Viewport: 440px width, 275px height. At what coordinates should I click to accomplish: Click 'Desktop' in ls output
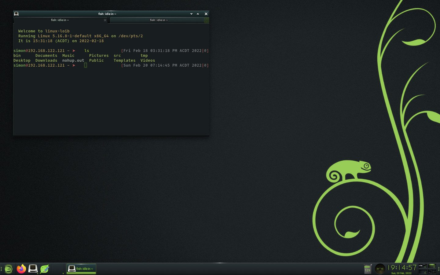[x=22, y=61]
